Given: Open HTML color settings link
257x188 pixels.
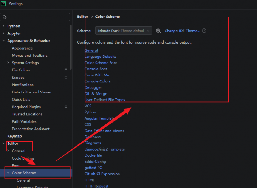Looking at the screenshot, I should 90,180.
